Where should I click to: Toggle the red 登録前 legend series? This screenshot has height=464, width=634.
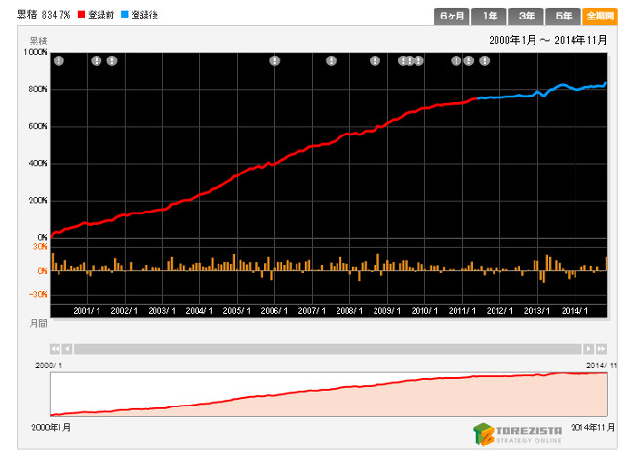96,16
